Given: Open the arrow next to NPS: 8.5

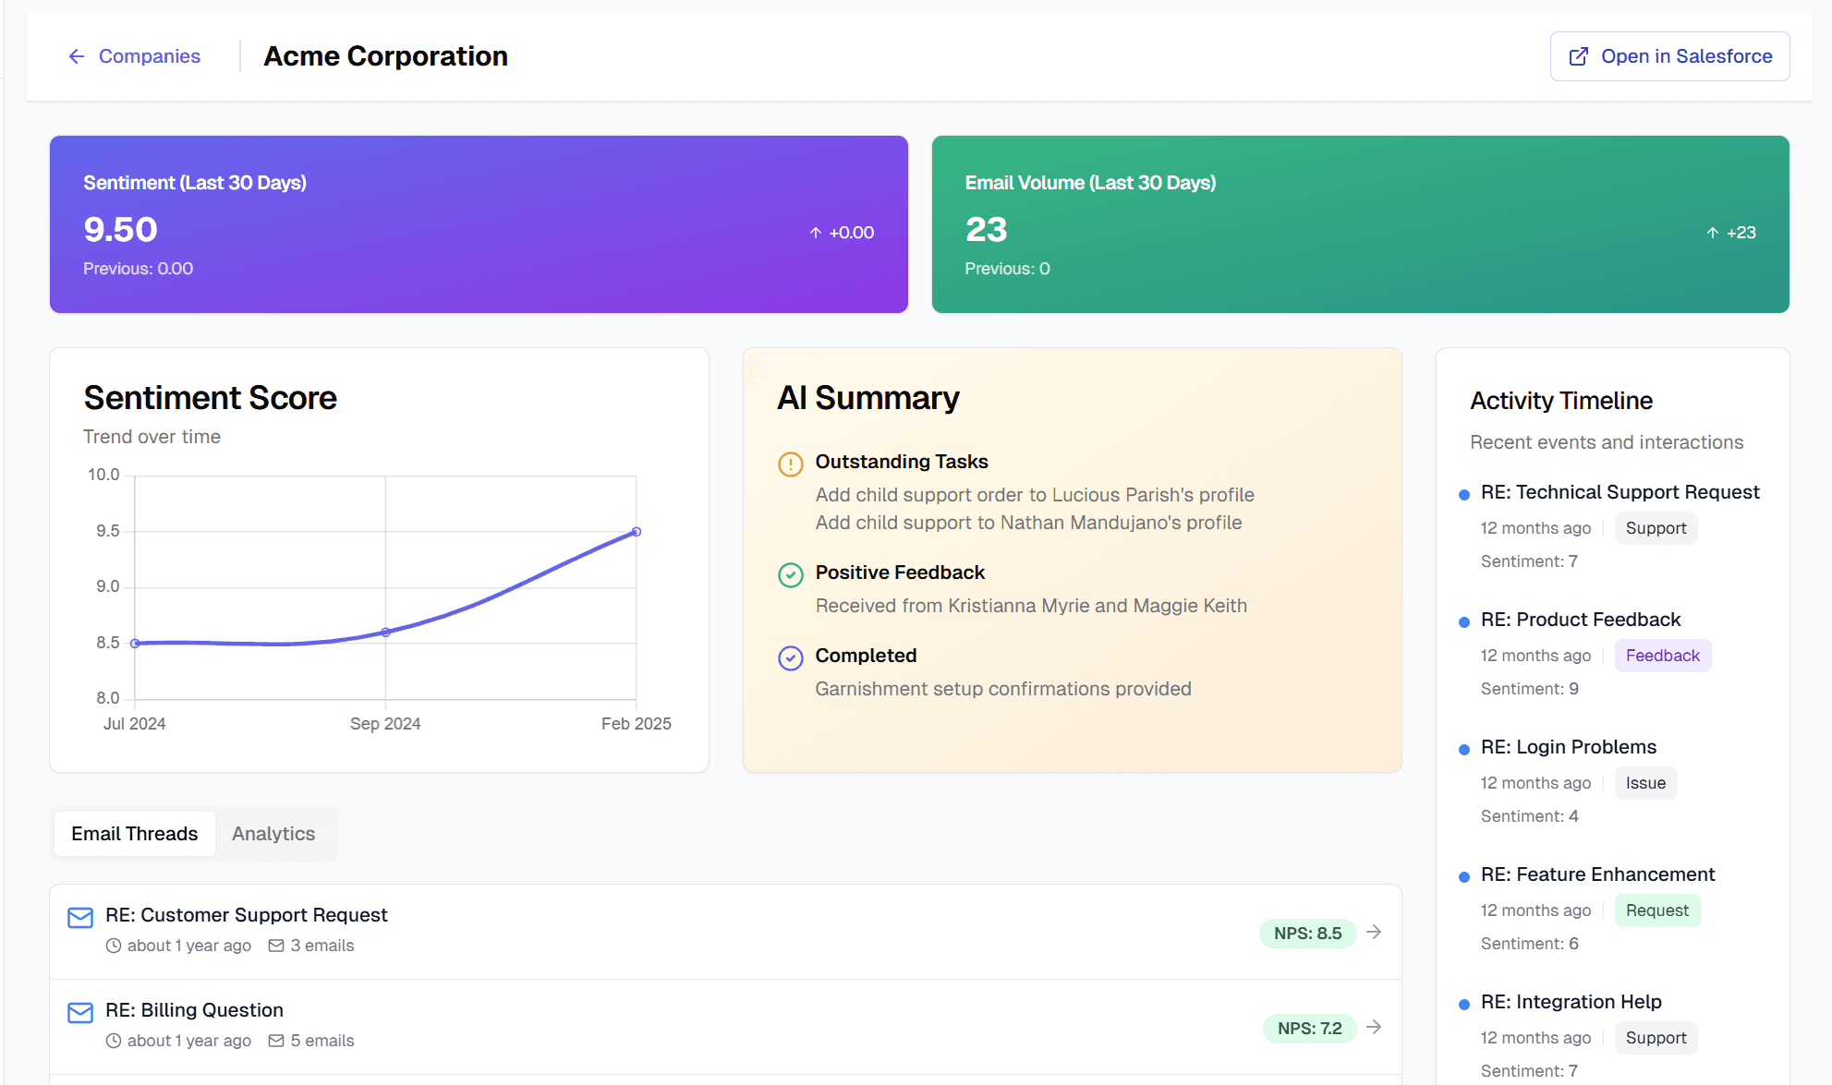Looking at the screenshot, I should tap(1374, 932).
